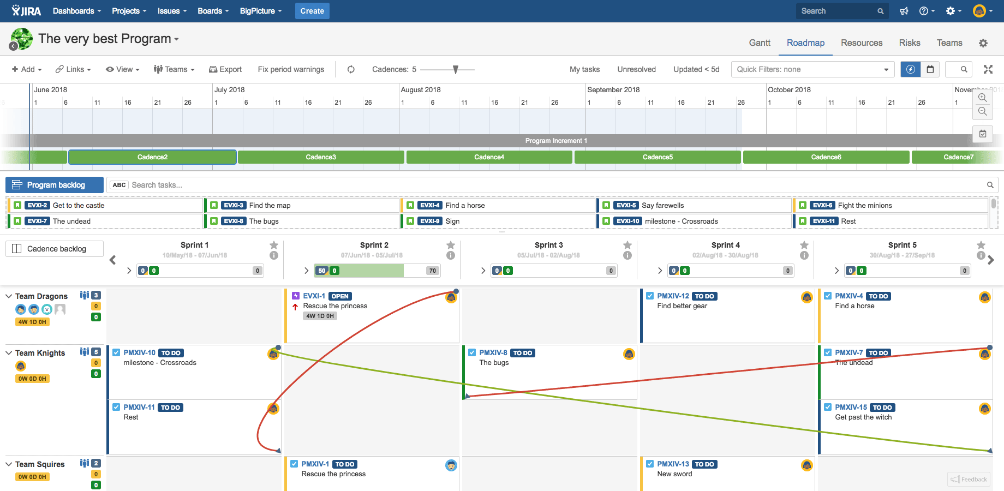Click the info icon for Sprint 3
Viewport: 1004px width, 491px height.
click(627, 255)
